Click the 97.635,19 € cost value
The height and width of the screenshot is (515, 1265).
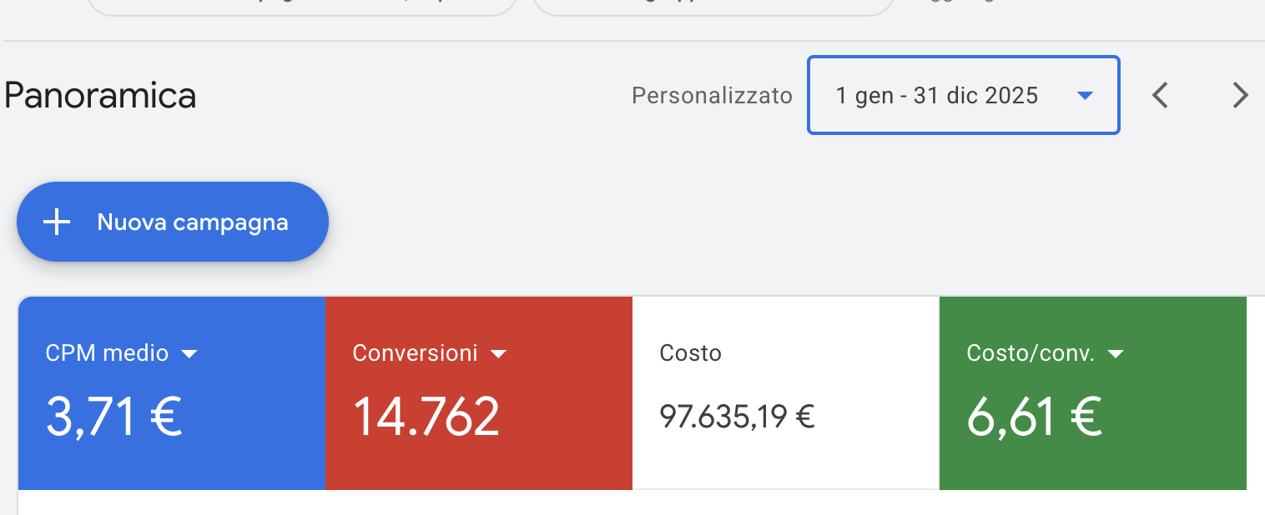point(735,415)
